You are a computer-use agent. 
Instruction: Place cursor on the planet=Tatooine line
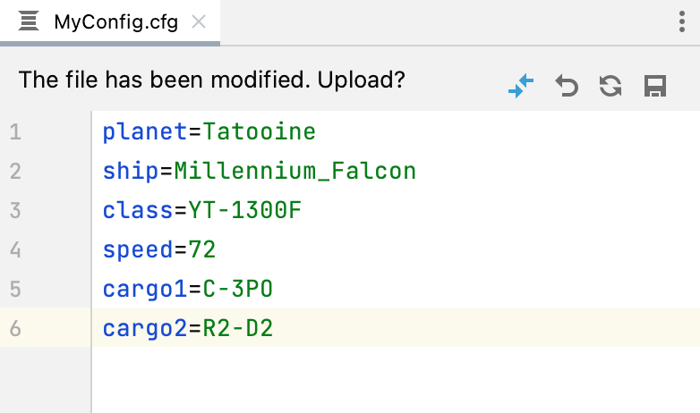(209, 133)
